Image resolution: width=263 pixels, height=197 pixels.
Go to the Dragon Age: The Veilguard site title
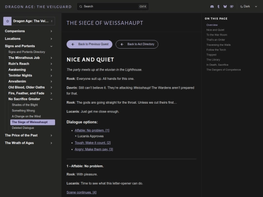tap(38, 7)
